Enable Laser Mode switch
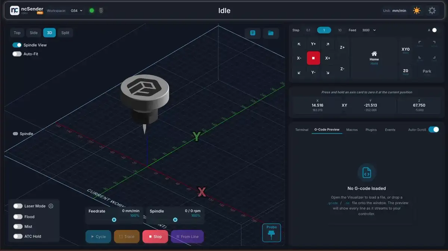Viewport: 448px width, 251px height. (x=18, y=206)
